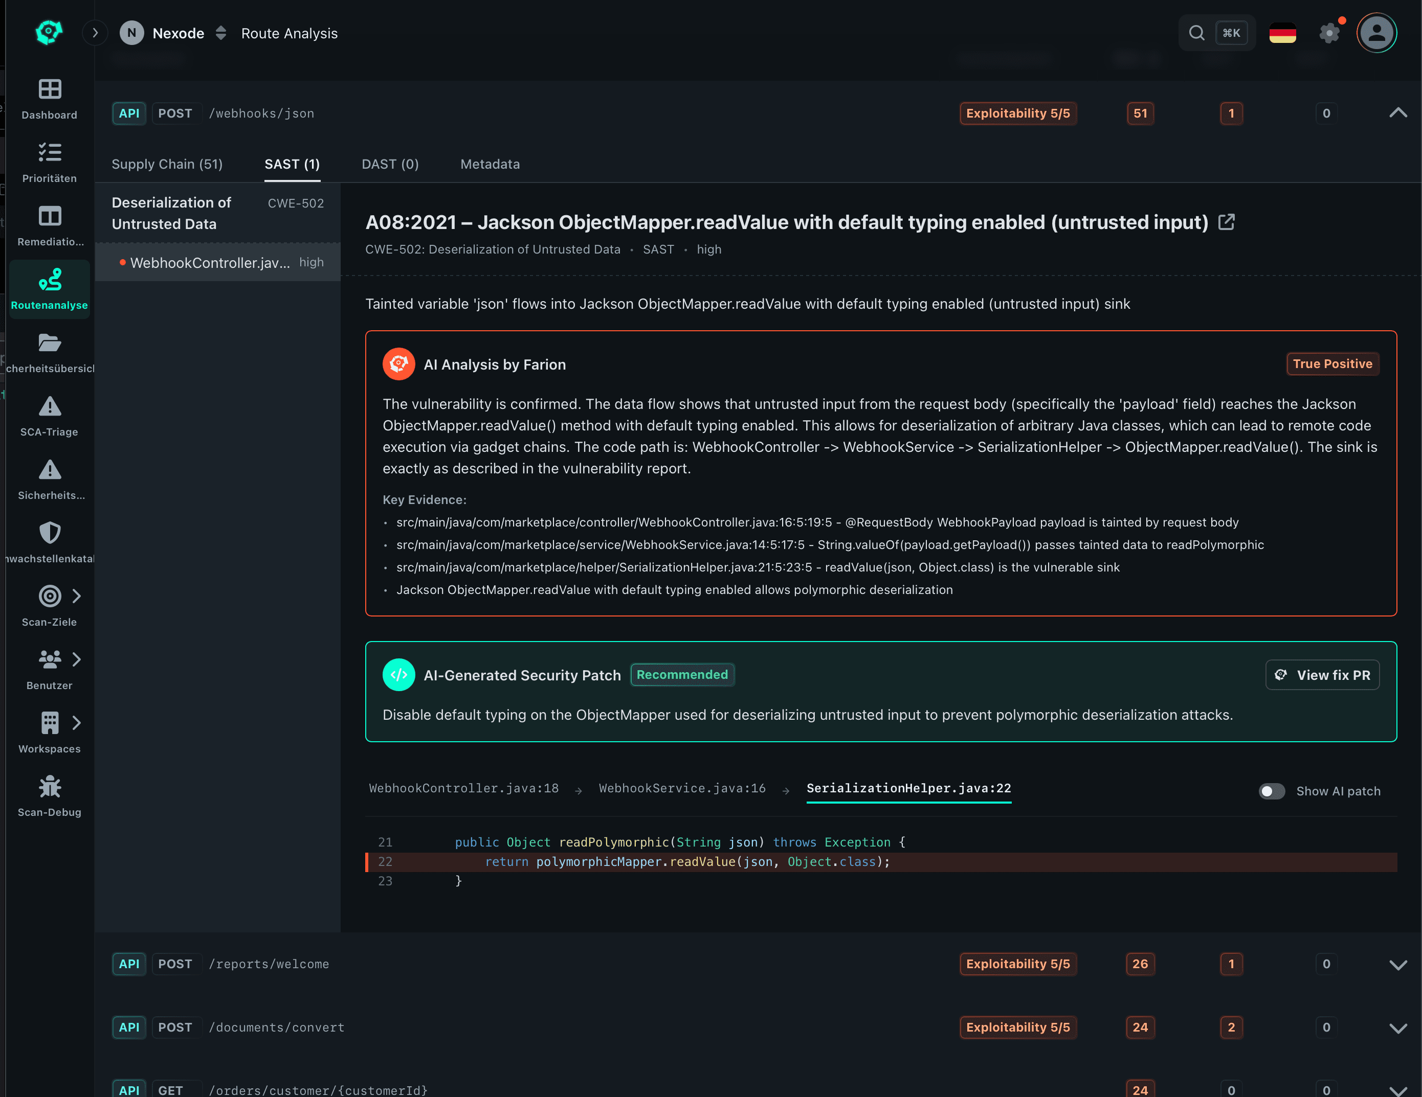
Task: Toggle Show AI patch switch
Action: pyautogui.click(x=1272, y=791)
